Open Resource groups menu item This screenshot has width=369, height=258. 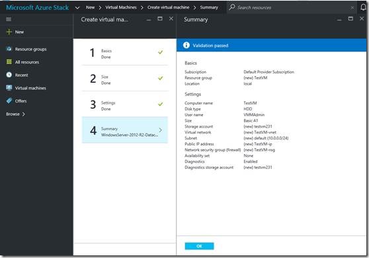(x=31, y=49)
